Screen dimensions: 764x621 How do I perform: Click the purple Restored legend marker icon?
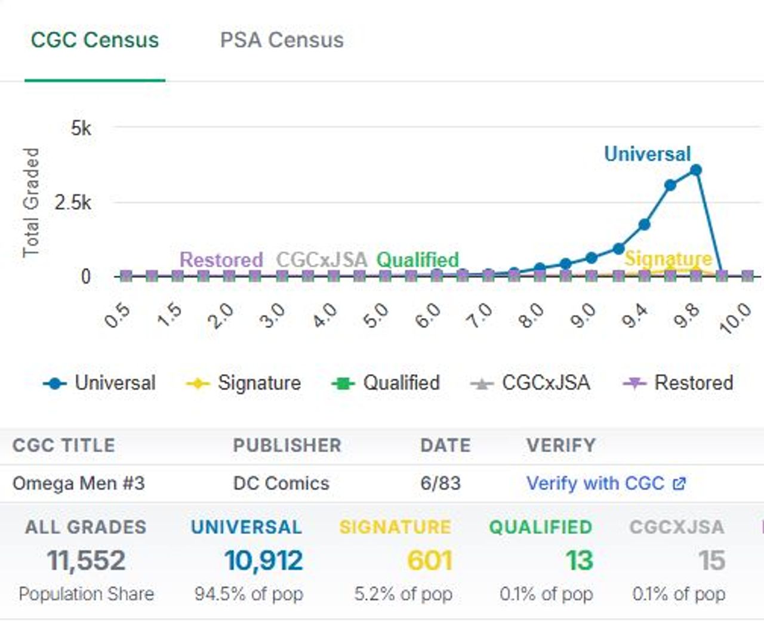pos(634,384)
